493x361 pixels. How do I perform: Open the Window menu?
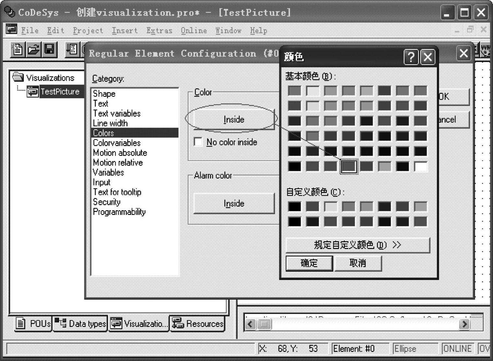point(228,31)
